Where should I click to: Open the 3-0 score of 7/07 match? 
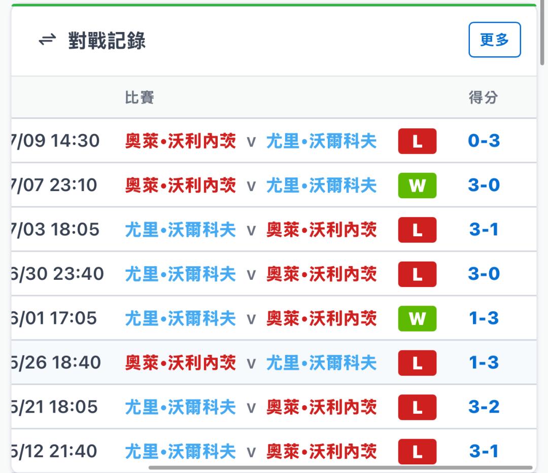484,185
